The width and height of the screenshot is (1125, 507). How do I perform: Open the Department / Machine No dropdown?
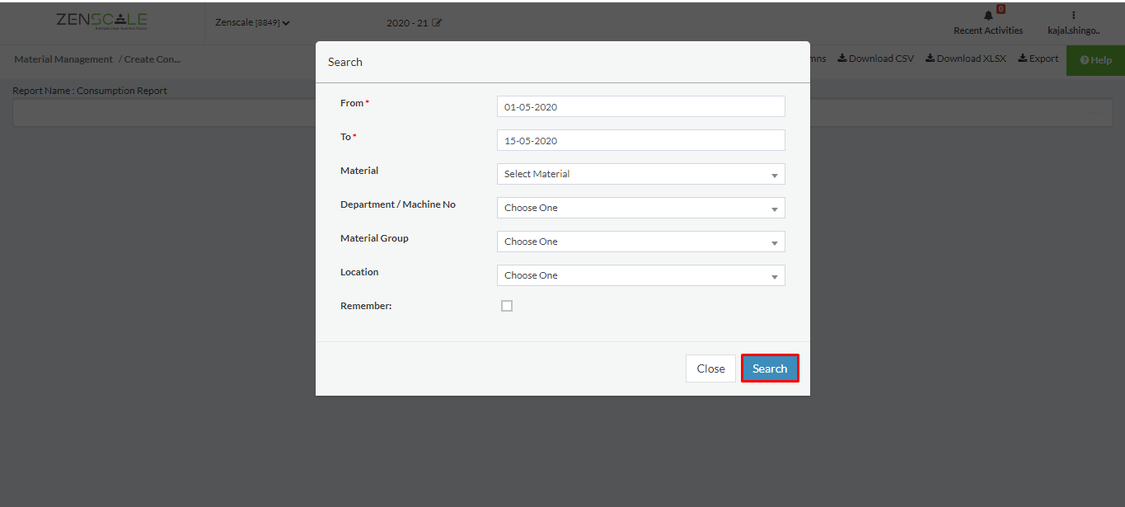point(641,208)
